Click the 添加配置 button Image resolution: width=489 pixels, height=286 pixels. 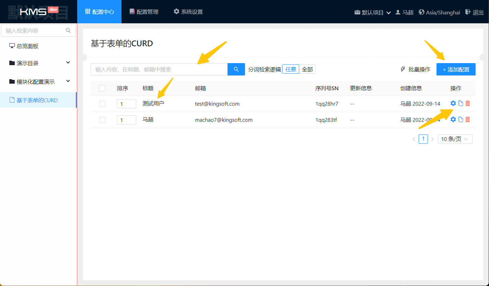click(456, 69)
